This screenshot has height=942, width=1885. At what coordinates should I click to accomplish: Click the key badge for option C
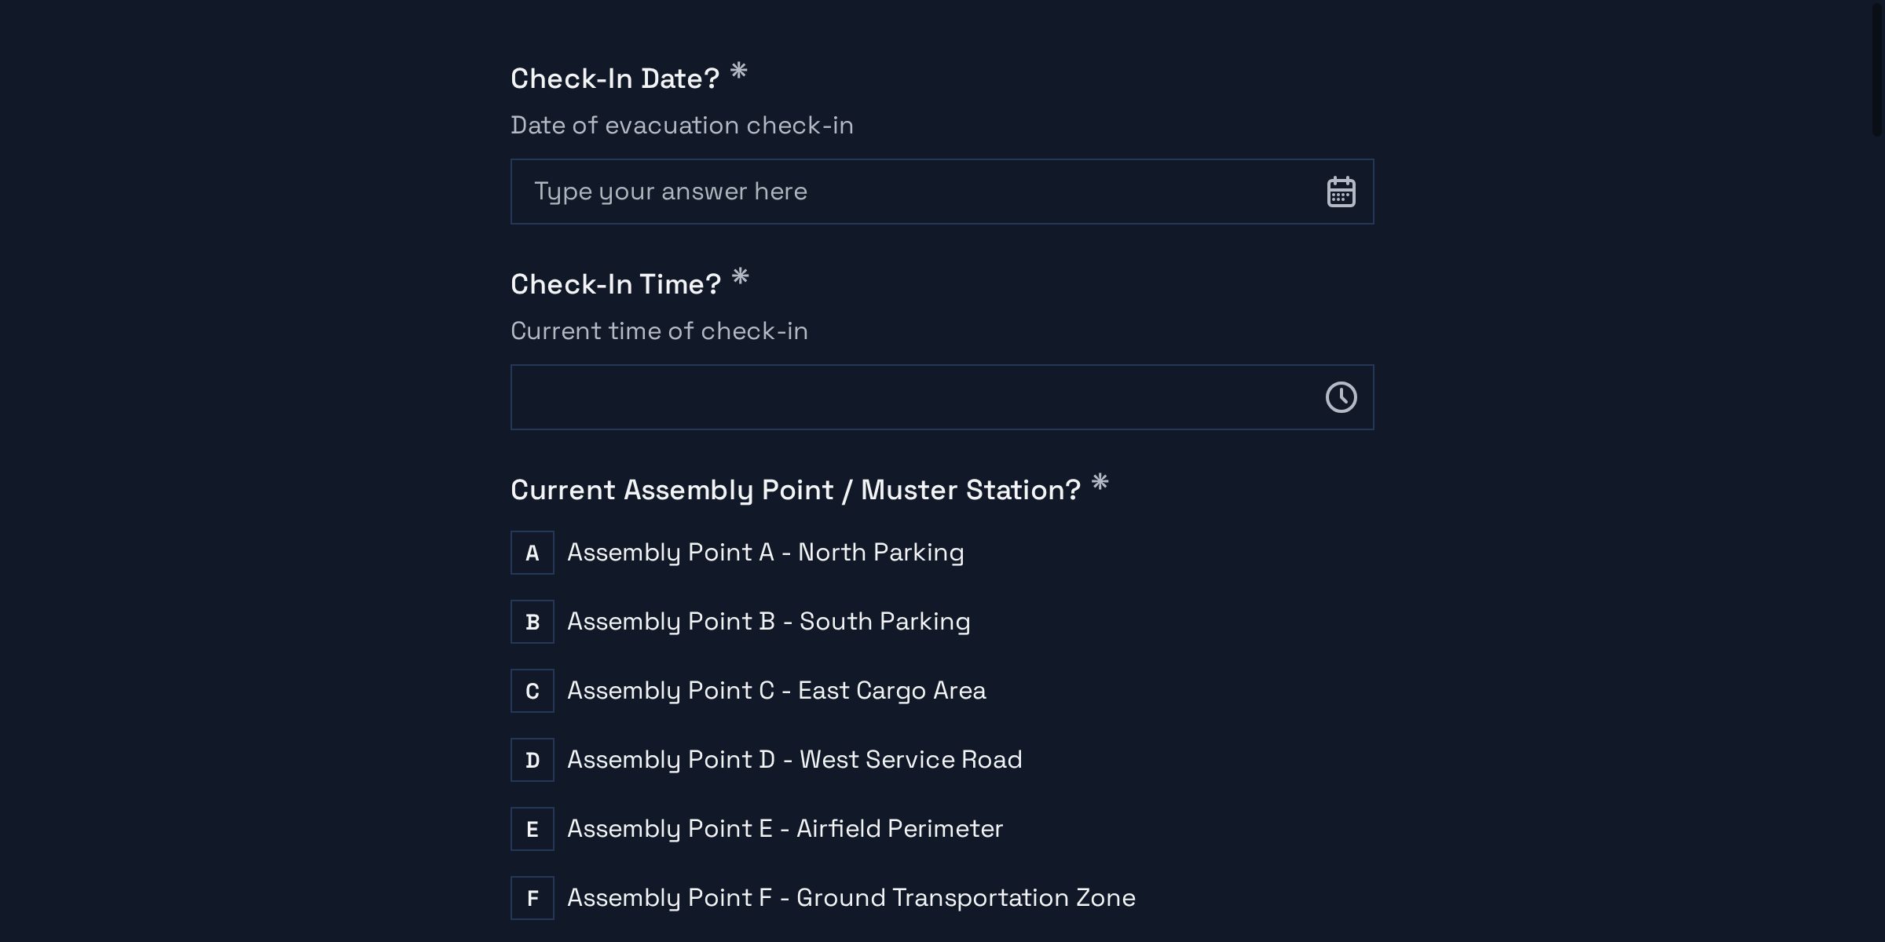[x=533, y=691]
